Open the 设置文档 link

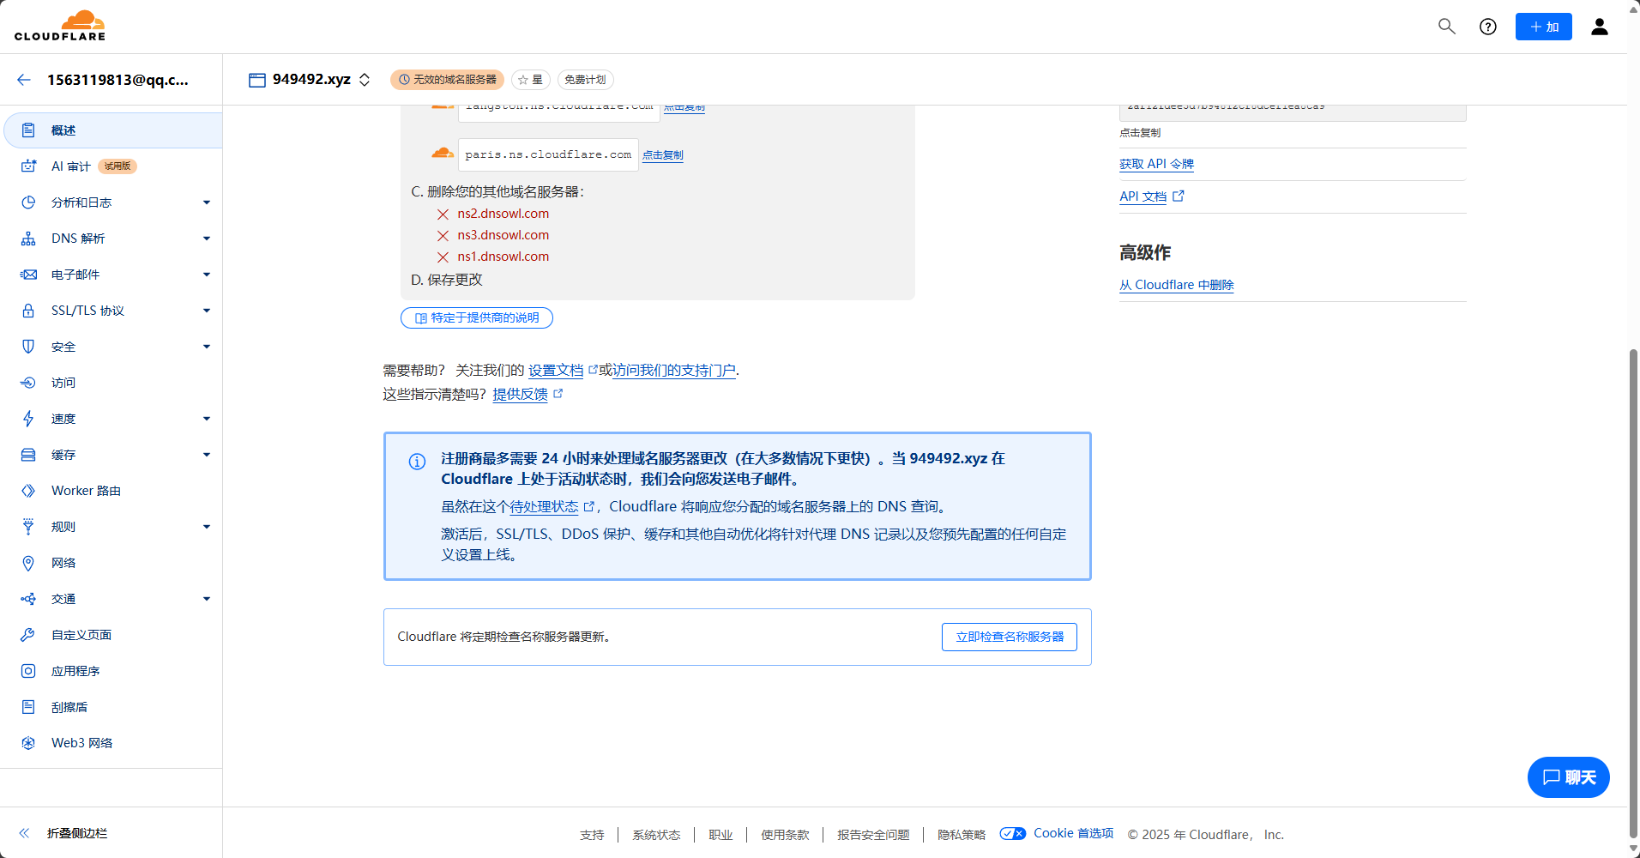[x=556, y=371]
